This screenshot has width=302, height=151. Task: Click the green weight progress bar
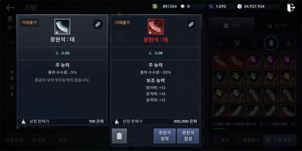[219, 128]
